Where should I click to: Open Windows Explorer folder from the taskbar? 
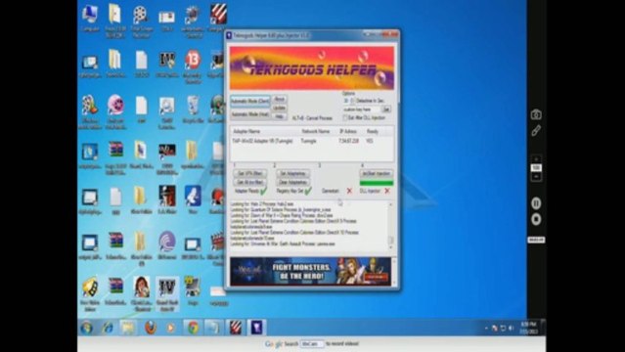[x=128, y=328]
